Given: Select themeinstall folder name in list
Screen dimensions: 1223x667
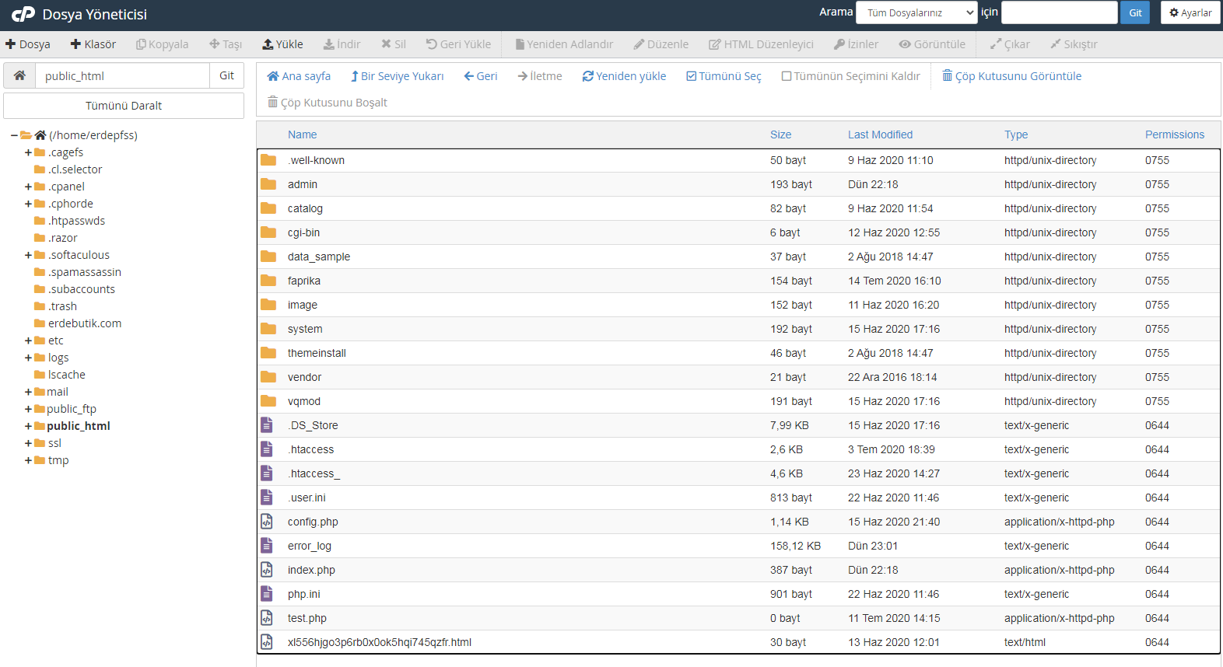Looking at the screenshot, I should pyautogui.click(x=317, y=353).
